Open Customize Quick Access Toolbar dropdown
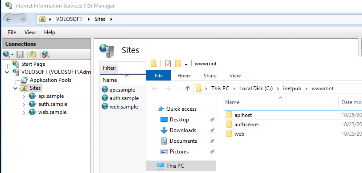362x173 pixels. [x=186, y=64]
